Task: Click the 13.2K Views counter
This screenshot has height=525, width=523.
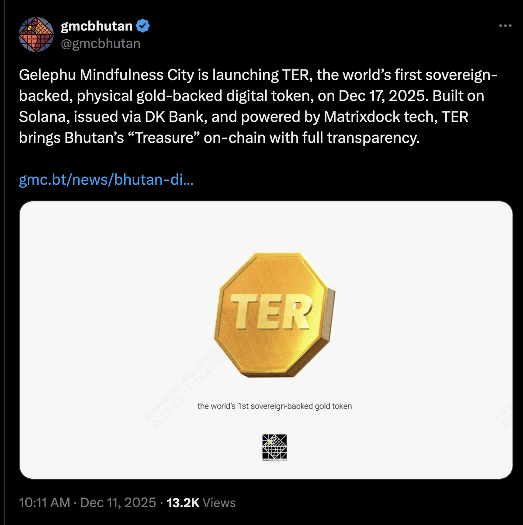Action: point(201,502)
